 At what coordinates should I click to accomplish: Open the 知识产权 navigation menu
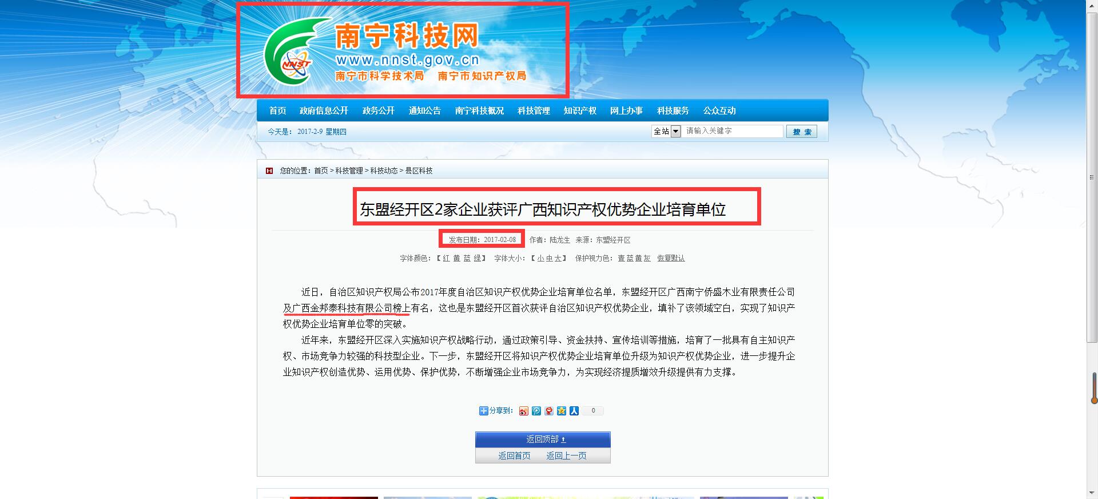(x=579, y=110)
